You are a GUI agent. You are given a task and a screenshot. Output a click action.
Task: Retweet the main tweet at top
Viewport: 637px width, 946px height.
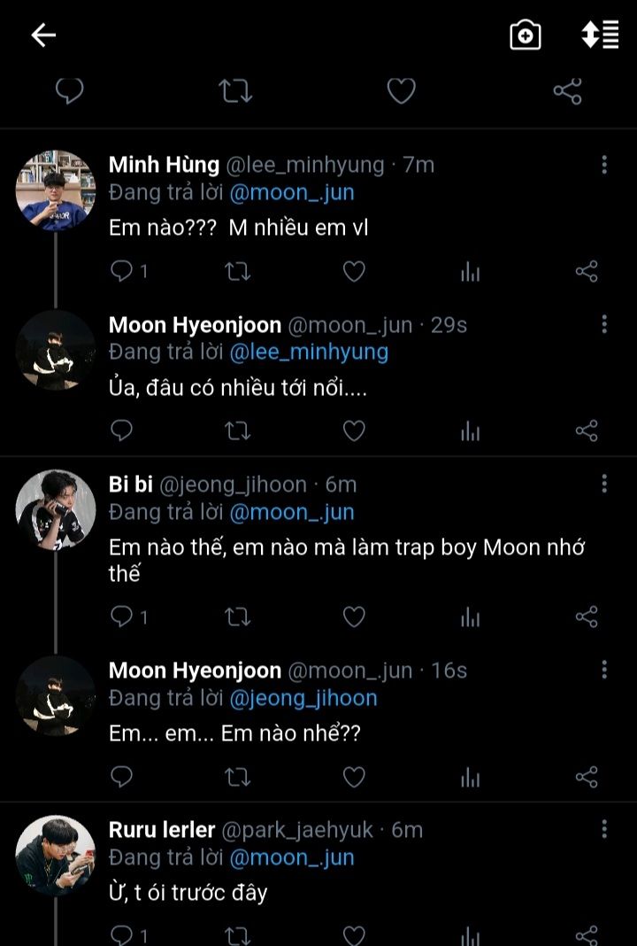pos(235,90)
